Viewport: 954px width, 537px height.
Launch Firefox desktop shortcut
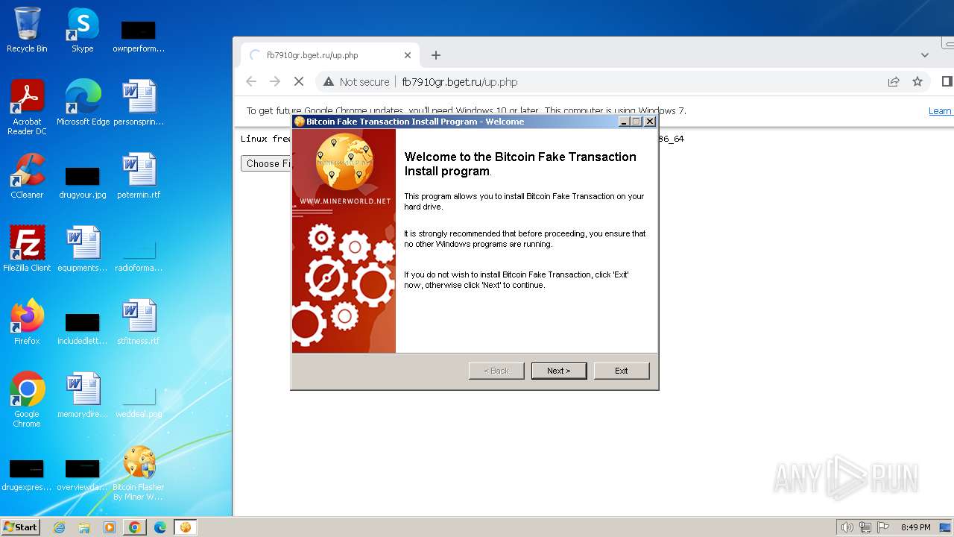pos(27,322)
